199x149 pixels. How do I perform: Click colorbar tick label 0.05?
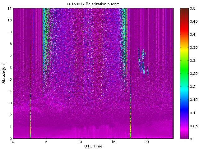click(194, 126)
